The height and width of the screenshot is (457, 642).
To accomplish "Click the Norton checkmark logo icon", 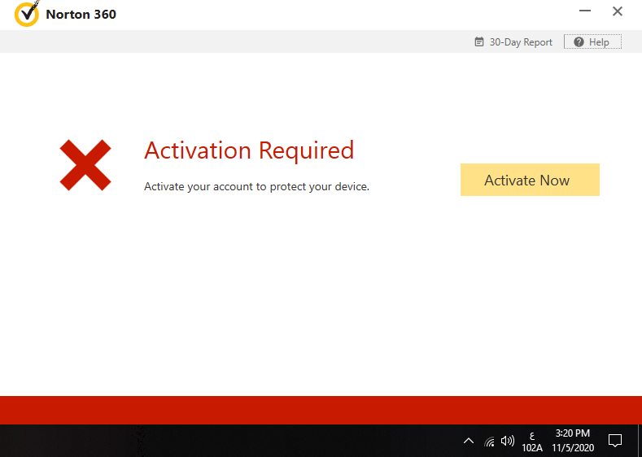I will click(x=27, y=14).
